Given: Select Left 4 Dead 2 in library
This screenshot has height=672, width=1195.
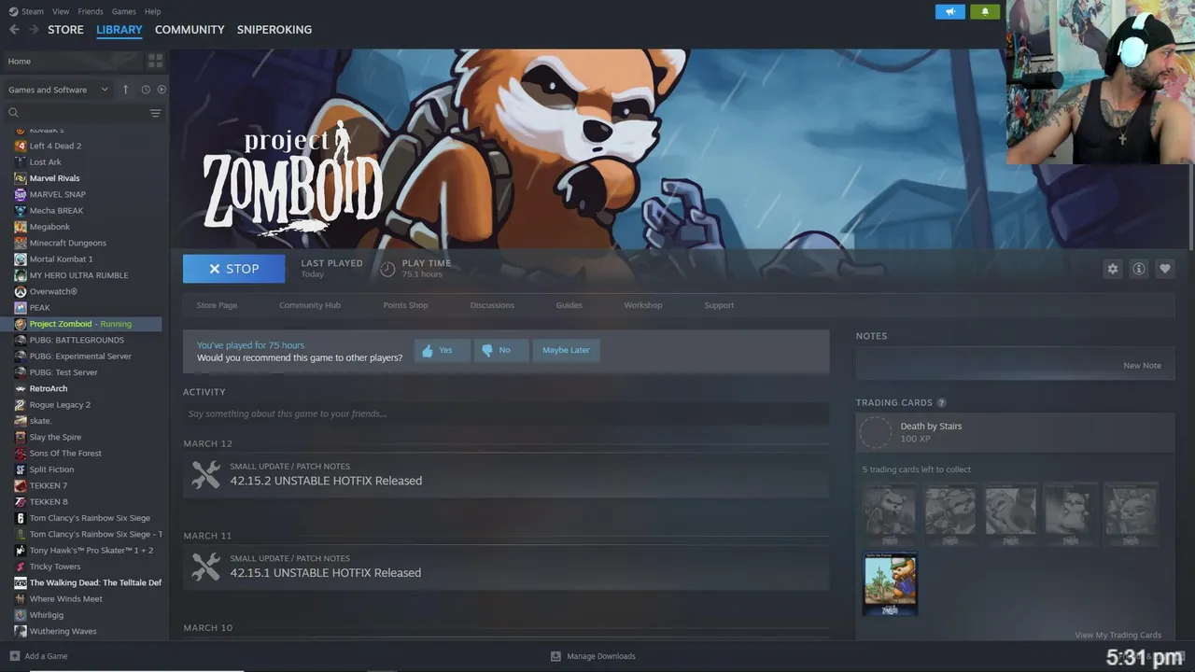Looking at the screenshot, I should coord(55,146).
